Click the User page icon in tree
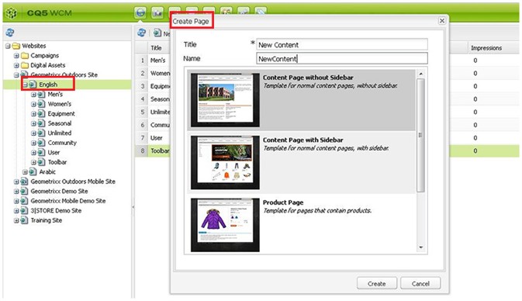This screenshot has height=301, width=522. click(x=41, y=152)
